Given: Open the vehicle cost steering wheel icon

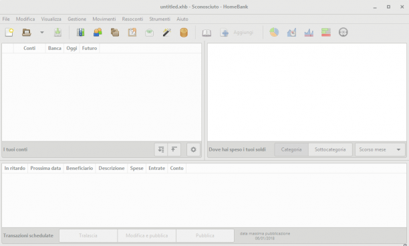Looking at the screenshot, I should (x=343, y=32).
